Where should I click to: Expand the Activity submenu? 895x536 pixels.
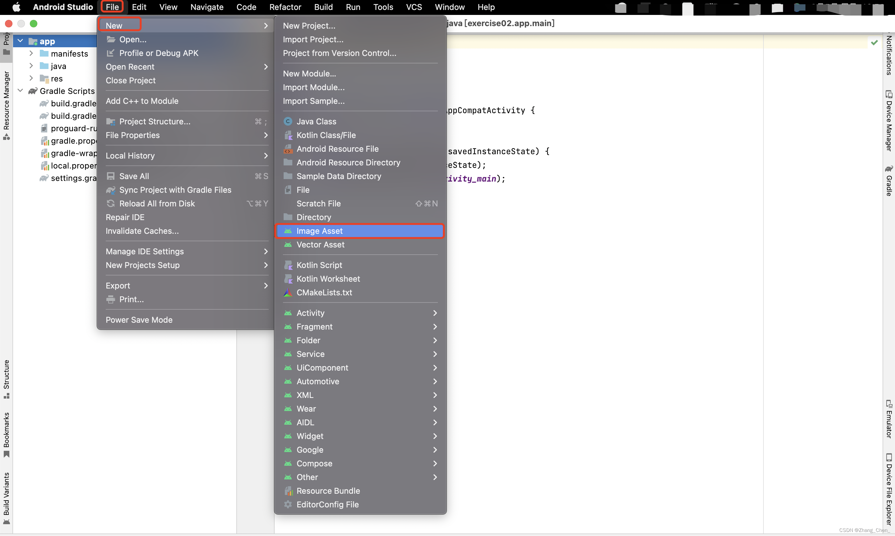point(360,313)
